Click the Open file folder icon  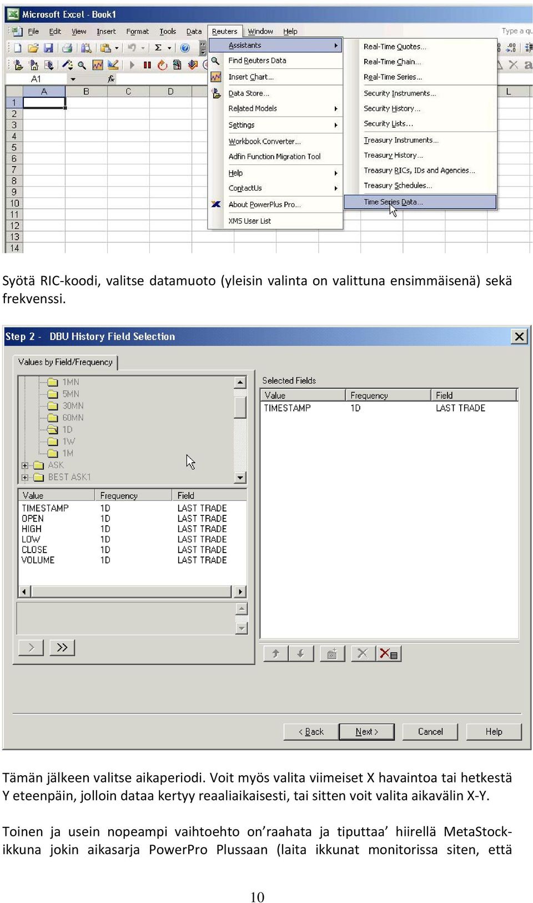(33, 48)
